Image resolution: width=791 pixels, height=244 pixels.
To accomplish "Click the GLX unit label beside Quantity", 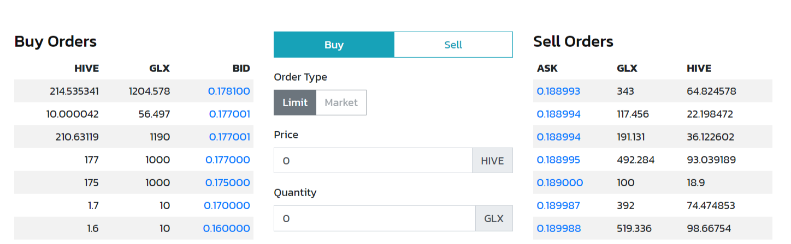I will [494, 218].
